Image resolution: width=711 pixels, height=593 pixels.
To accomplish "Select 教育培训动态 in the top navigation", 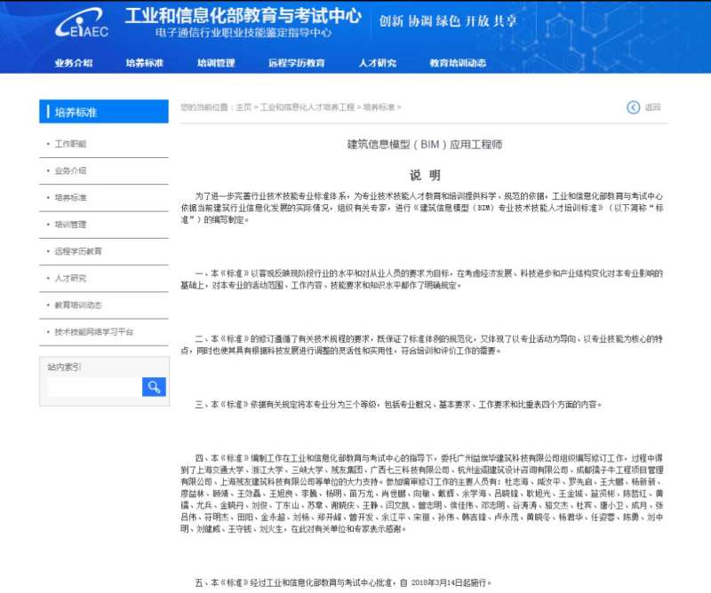I will (459, 62).
